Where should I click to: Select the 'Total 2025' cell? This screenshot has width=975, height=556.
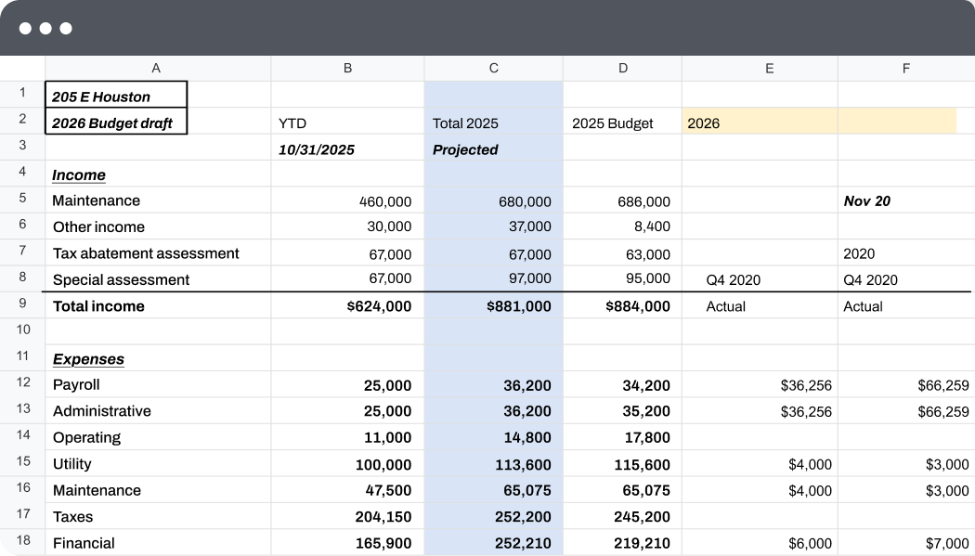click(x=494, y=122)
